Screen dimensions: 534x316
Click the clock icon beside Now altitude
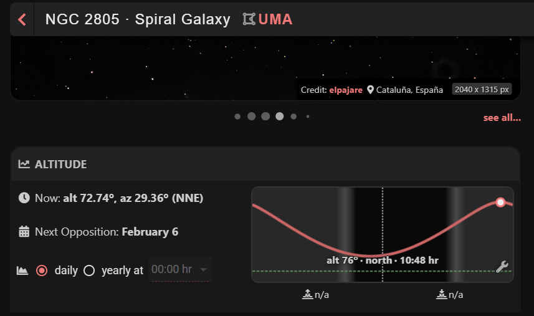24,198
